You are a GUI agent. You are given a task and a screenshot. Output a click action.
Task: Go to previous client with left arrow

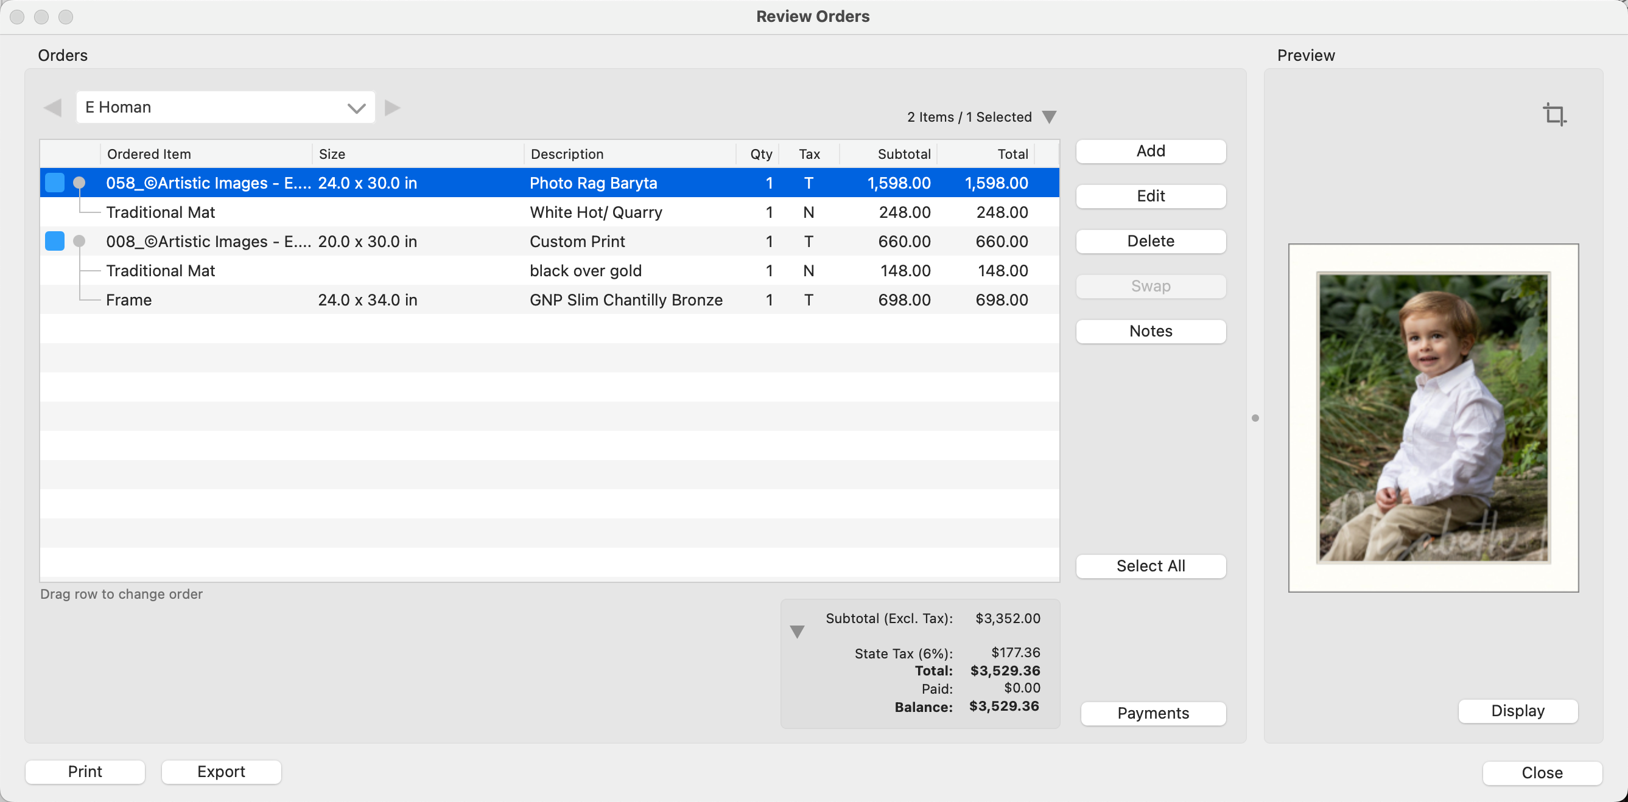53,107
